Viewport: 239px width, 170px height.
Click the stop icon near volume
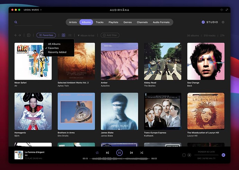[x=189, y=155]
